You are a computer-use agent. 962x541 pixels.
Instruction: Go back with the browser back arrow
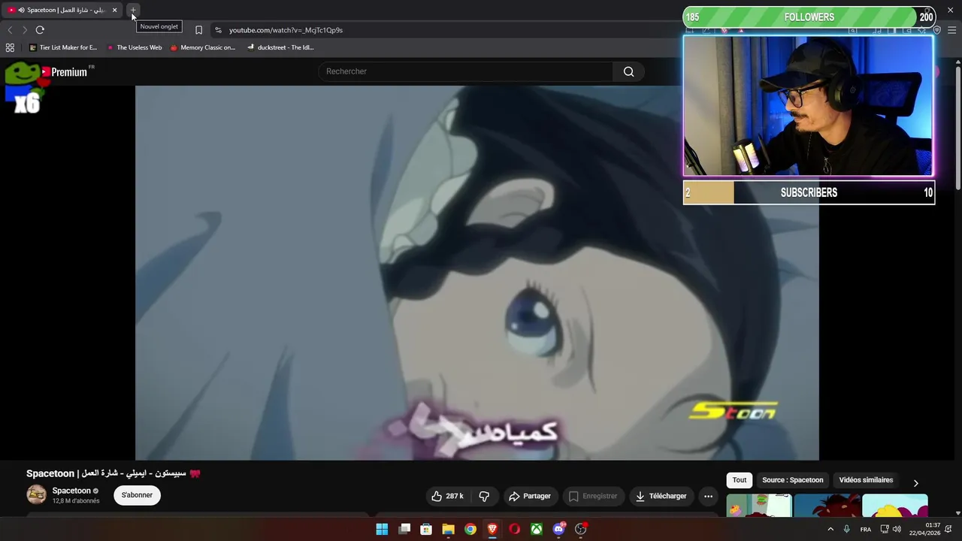10,30
